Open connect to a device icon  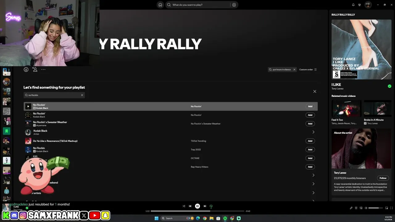point(361,208)
